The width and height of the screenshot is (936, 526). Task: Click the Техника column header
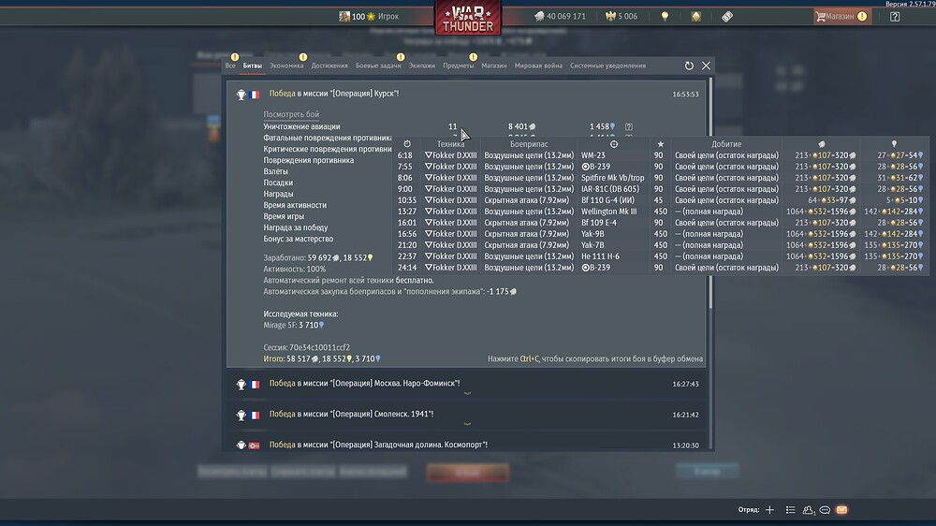(451, 144)
